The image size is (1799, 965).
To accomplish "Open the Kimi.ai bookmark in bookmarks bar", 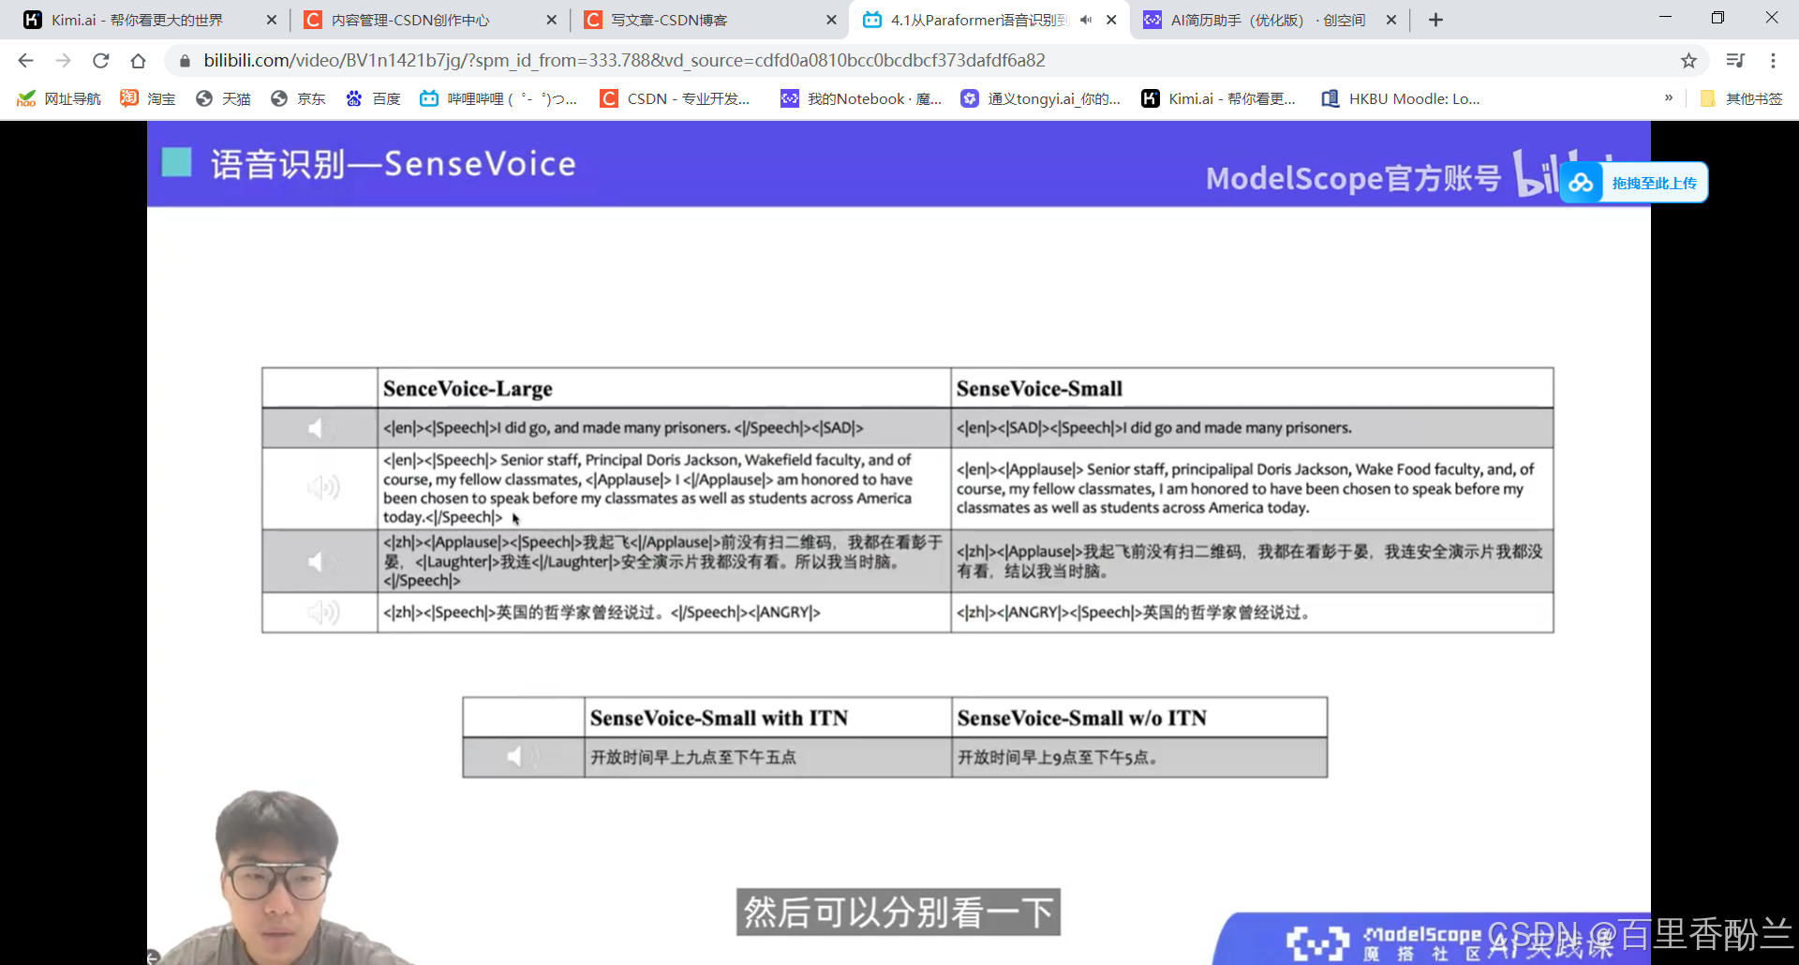I will coord(1218,98).
